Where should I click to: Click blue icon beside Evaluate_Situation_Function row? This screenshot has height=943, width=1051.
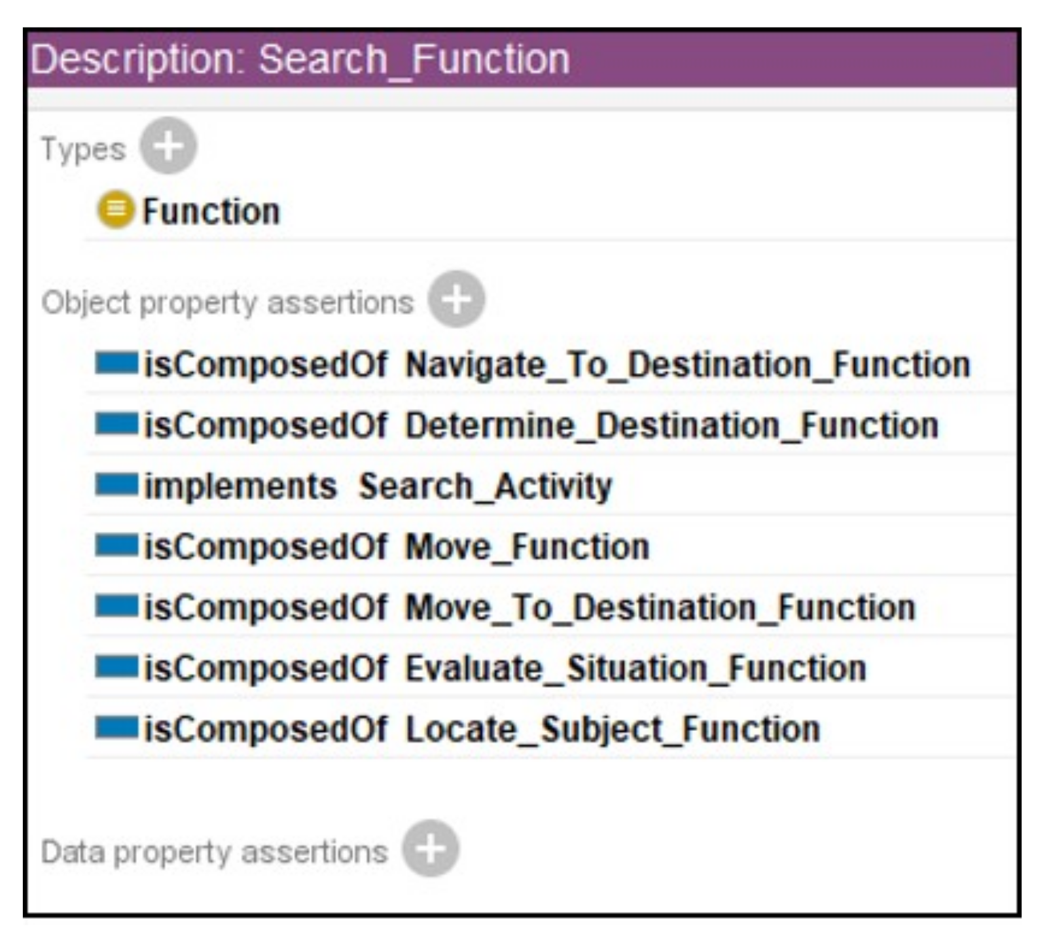click(x=116, y=667)
